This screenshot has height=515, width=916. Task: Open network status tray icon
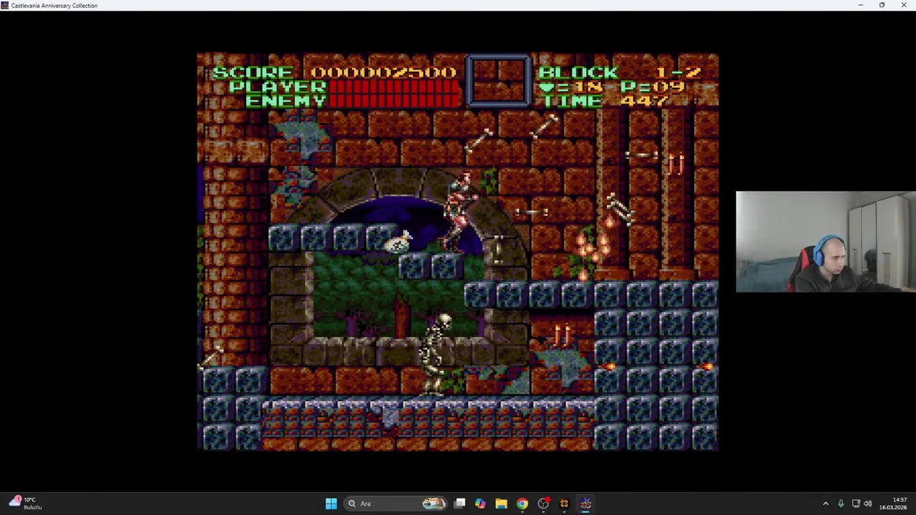[856, 504]
